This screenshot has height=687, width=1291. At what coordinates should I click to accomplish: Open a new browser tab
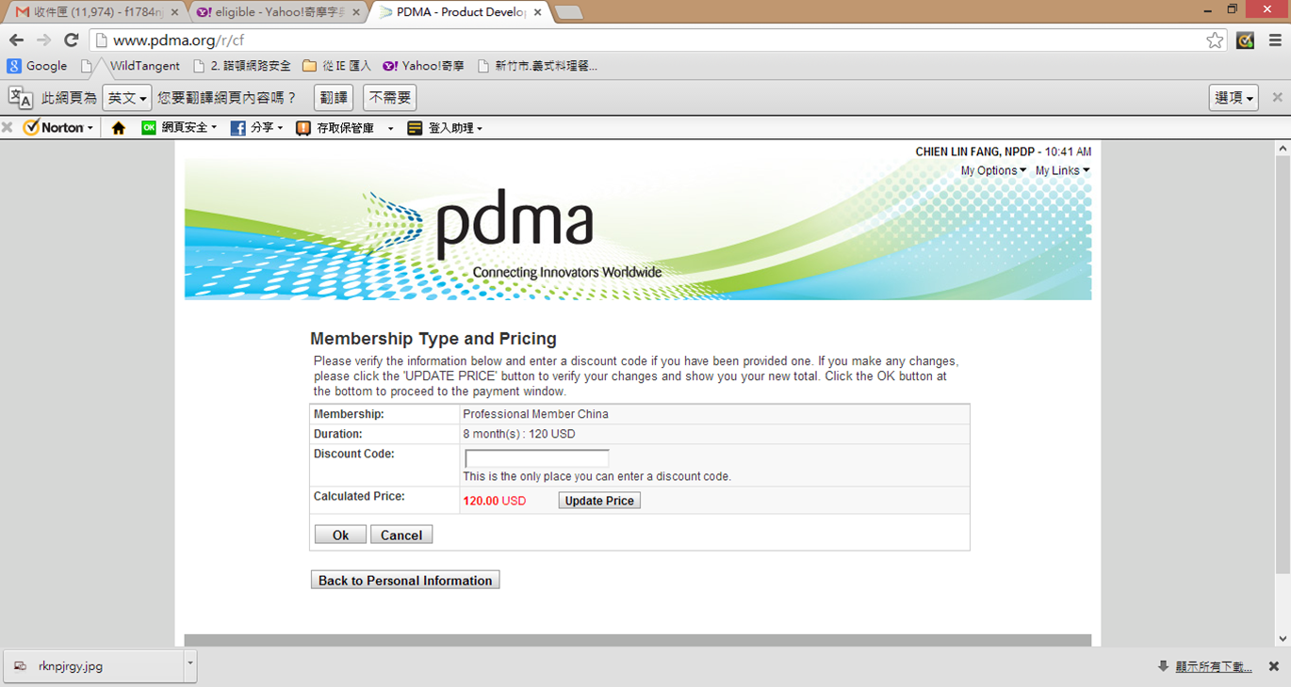[569, 13]
